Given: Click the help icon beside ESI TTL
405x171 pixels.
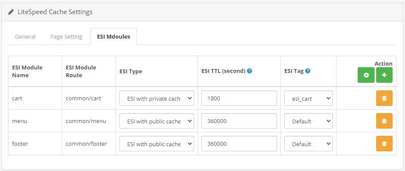Looking at the screenshot, I should click(x=250, y=71).
